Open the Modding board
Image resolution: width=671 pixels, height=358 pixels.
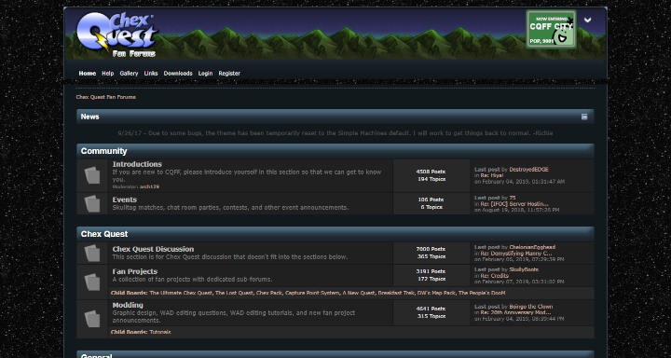tap(128, 305)
